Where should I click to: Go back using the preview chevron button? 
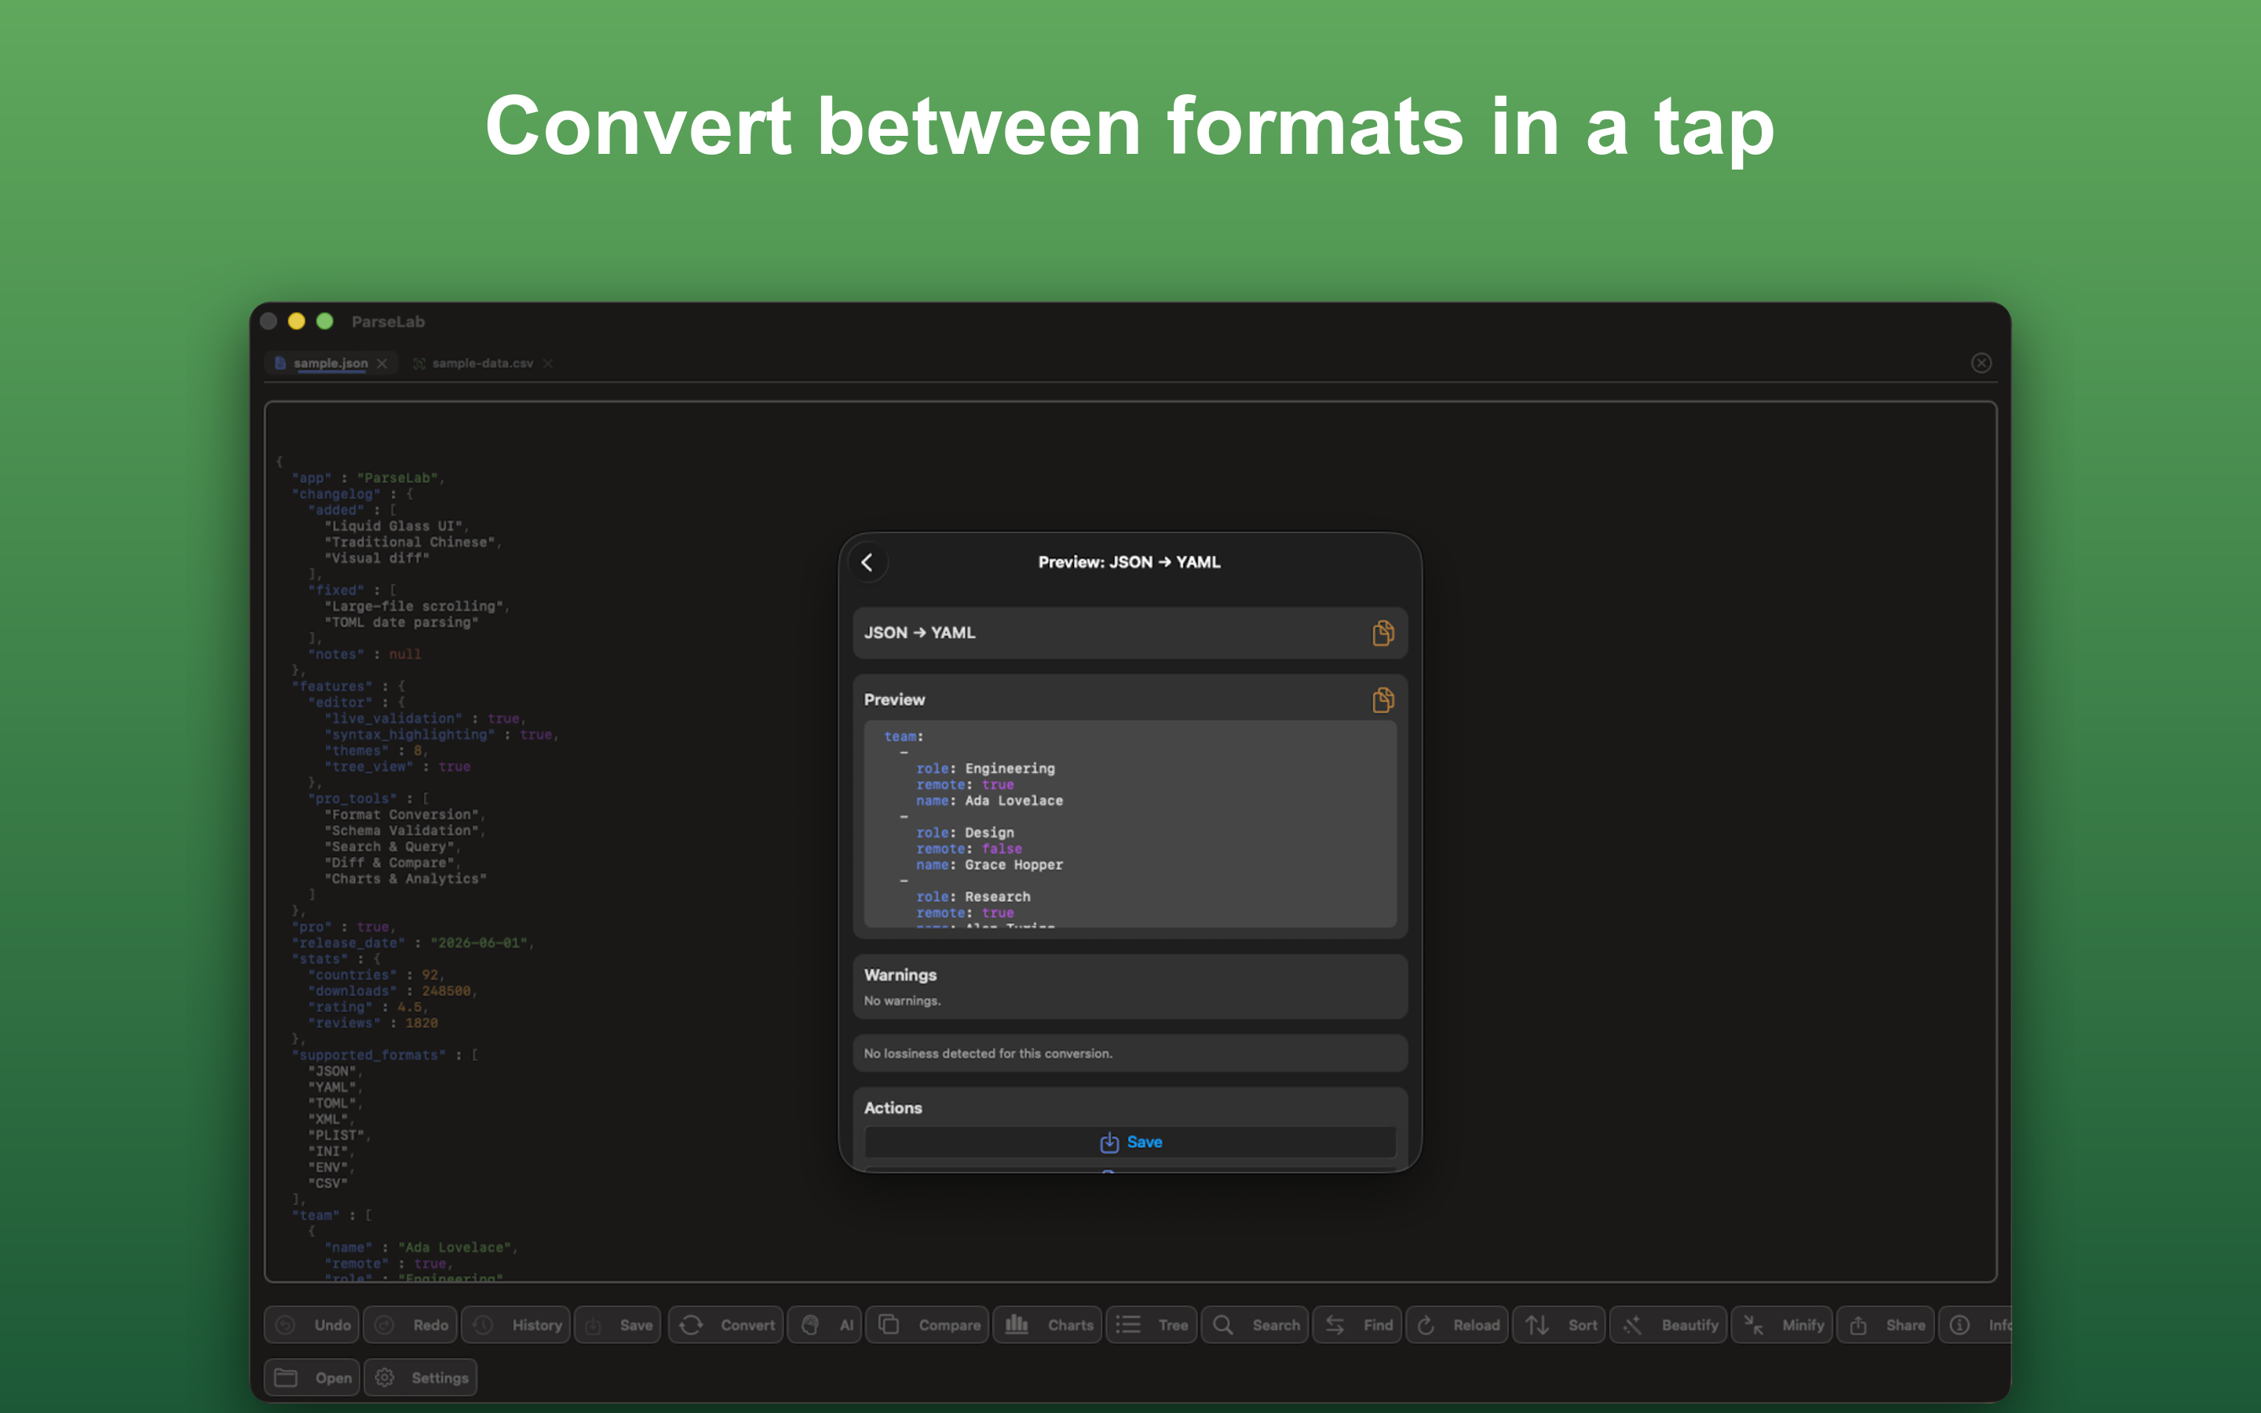(x=868, y=563)
